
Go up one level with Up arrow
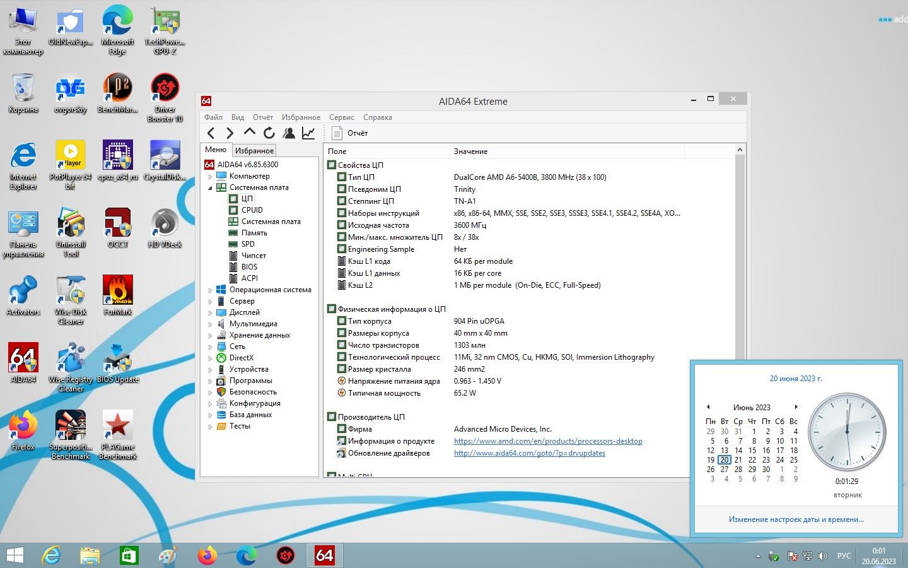250,133
